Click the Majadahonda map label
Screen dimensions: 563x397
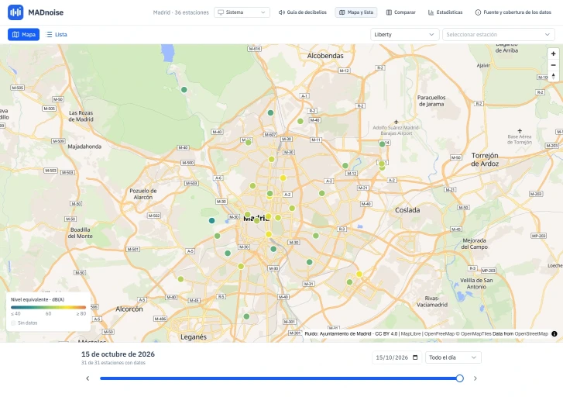click(x=84, y=147)
